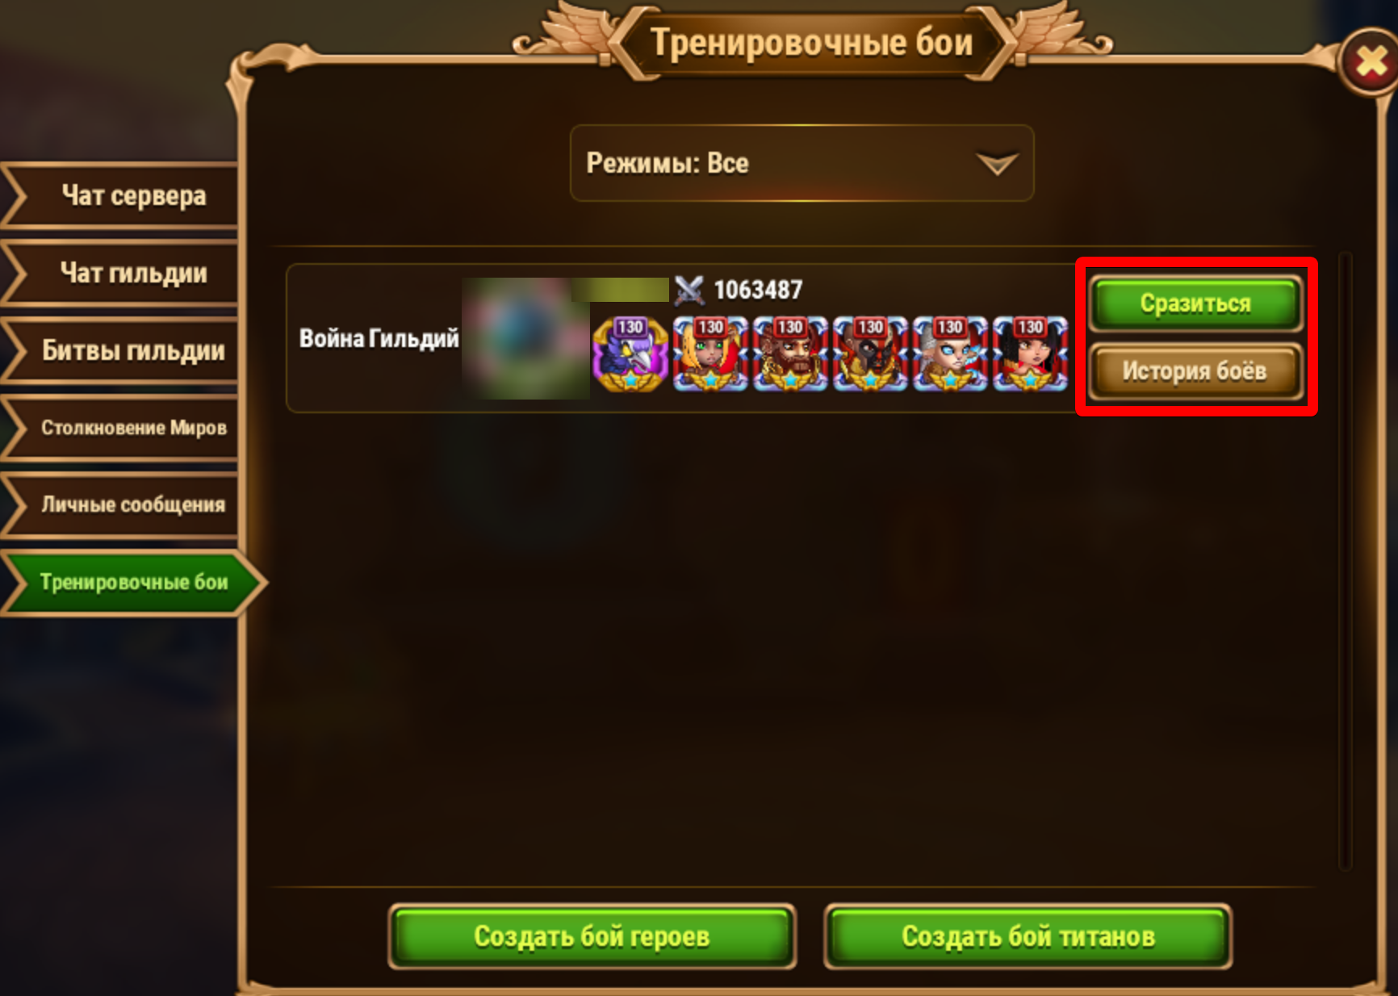Switch to Чат гильдии tab
Image resolution: width=1398 pixels, height=996 pixels.
[121, 273]
